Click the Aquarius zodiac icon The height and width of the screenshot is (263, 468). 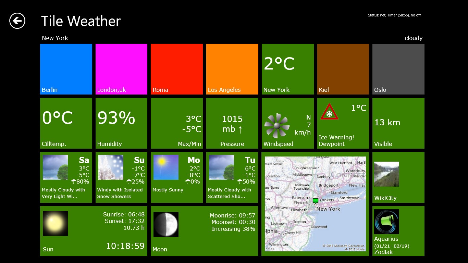click(386, 222)
